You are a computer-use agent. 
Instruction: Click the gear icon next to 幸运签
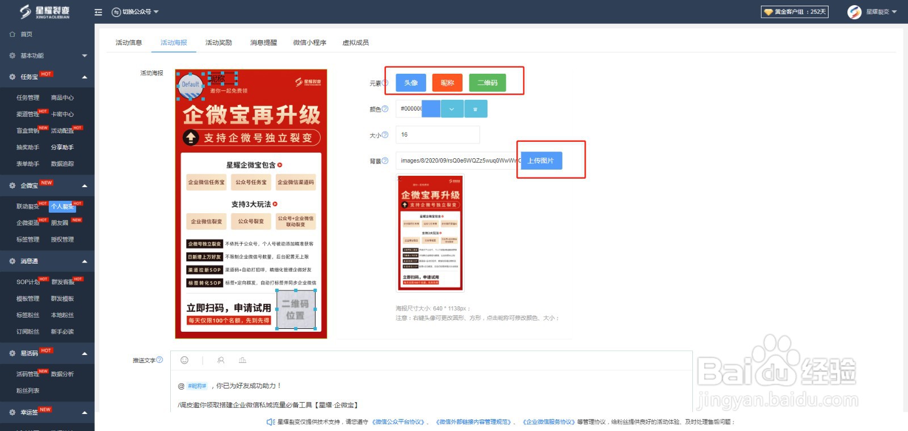12,413
